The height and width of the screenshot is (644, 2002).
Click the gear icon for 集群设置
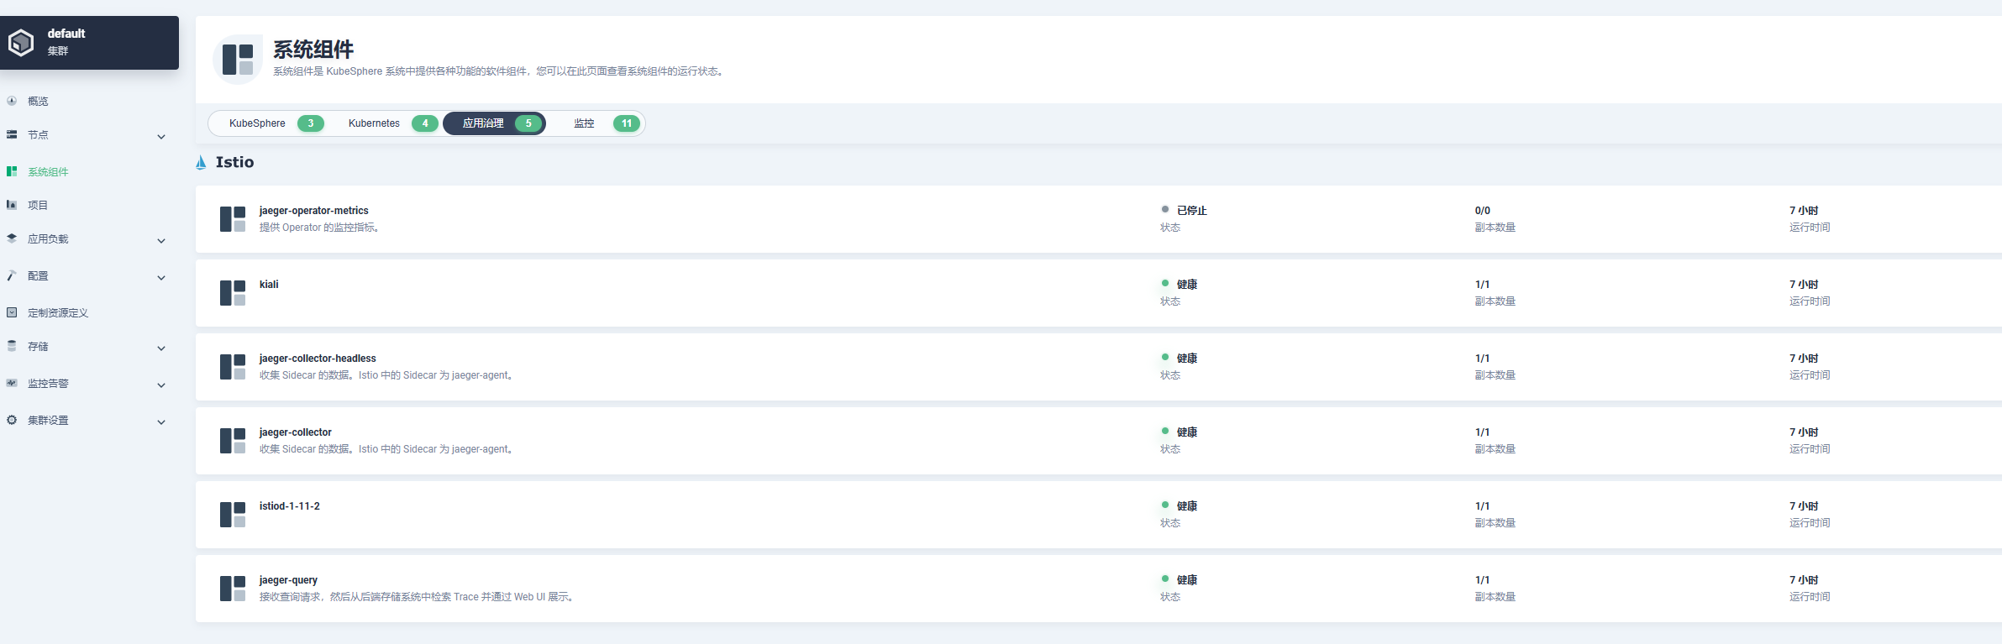12,420
